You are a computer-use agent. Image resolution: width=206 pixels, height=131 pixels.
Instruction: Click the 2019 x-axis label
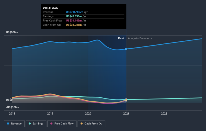[x=50, y=113]
